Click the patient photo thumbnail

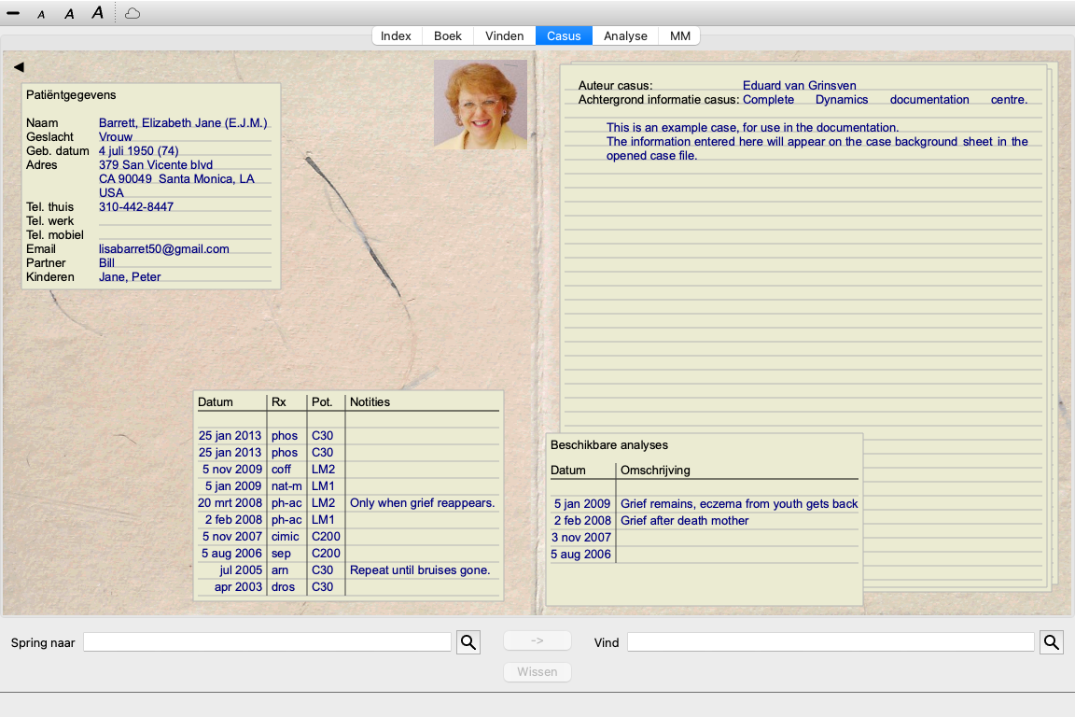coord(481,105)
